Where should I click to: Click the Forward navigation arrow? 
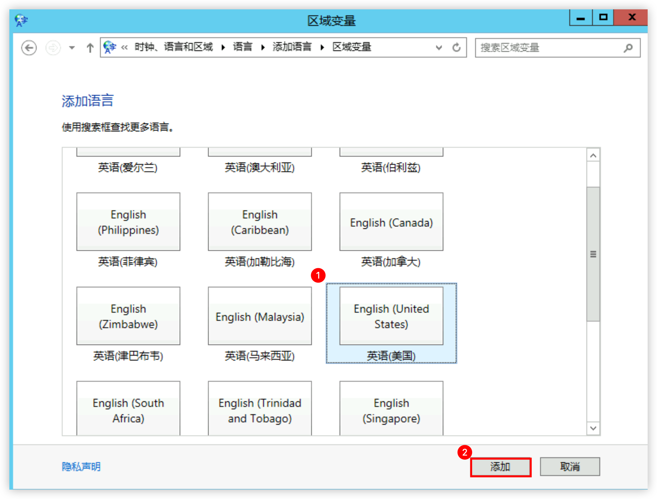click(x=53, y=48)
